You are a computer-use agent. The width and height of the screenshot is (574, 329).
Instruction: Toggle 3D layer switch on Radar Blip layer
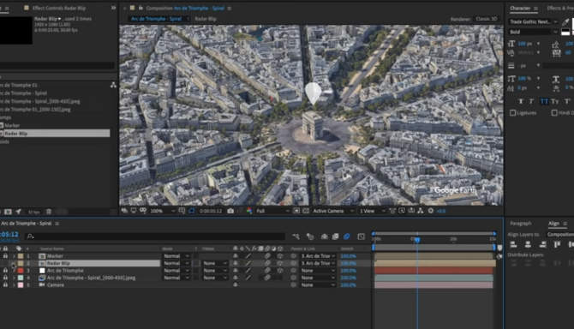(x=280, y=263)
